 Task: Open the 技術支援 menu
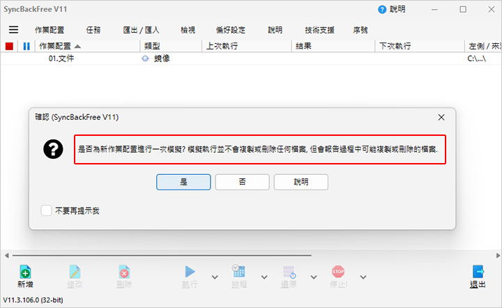(x=319, y=30)
